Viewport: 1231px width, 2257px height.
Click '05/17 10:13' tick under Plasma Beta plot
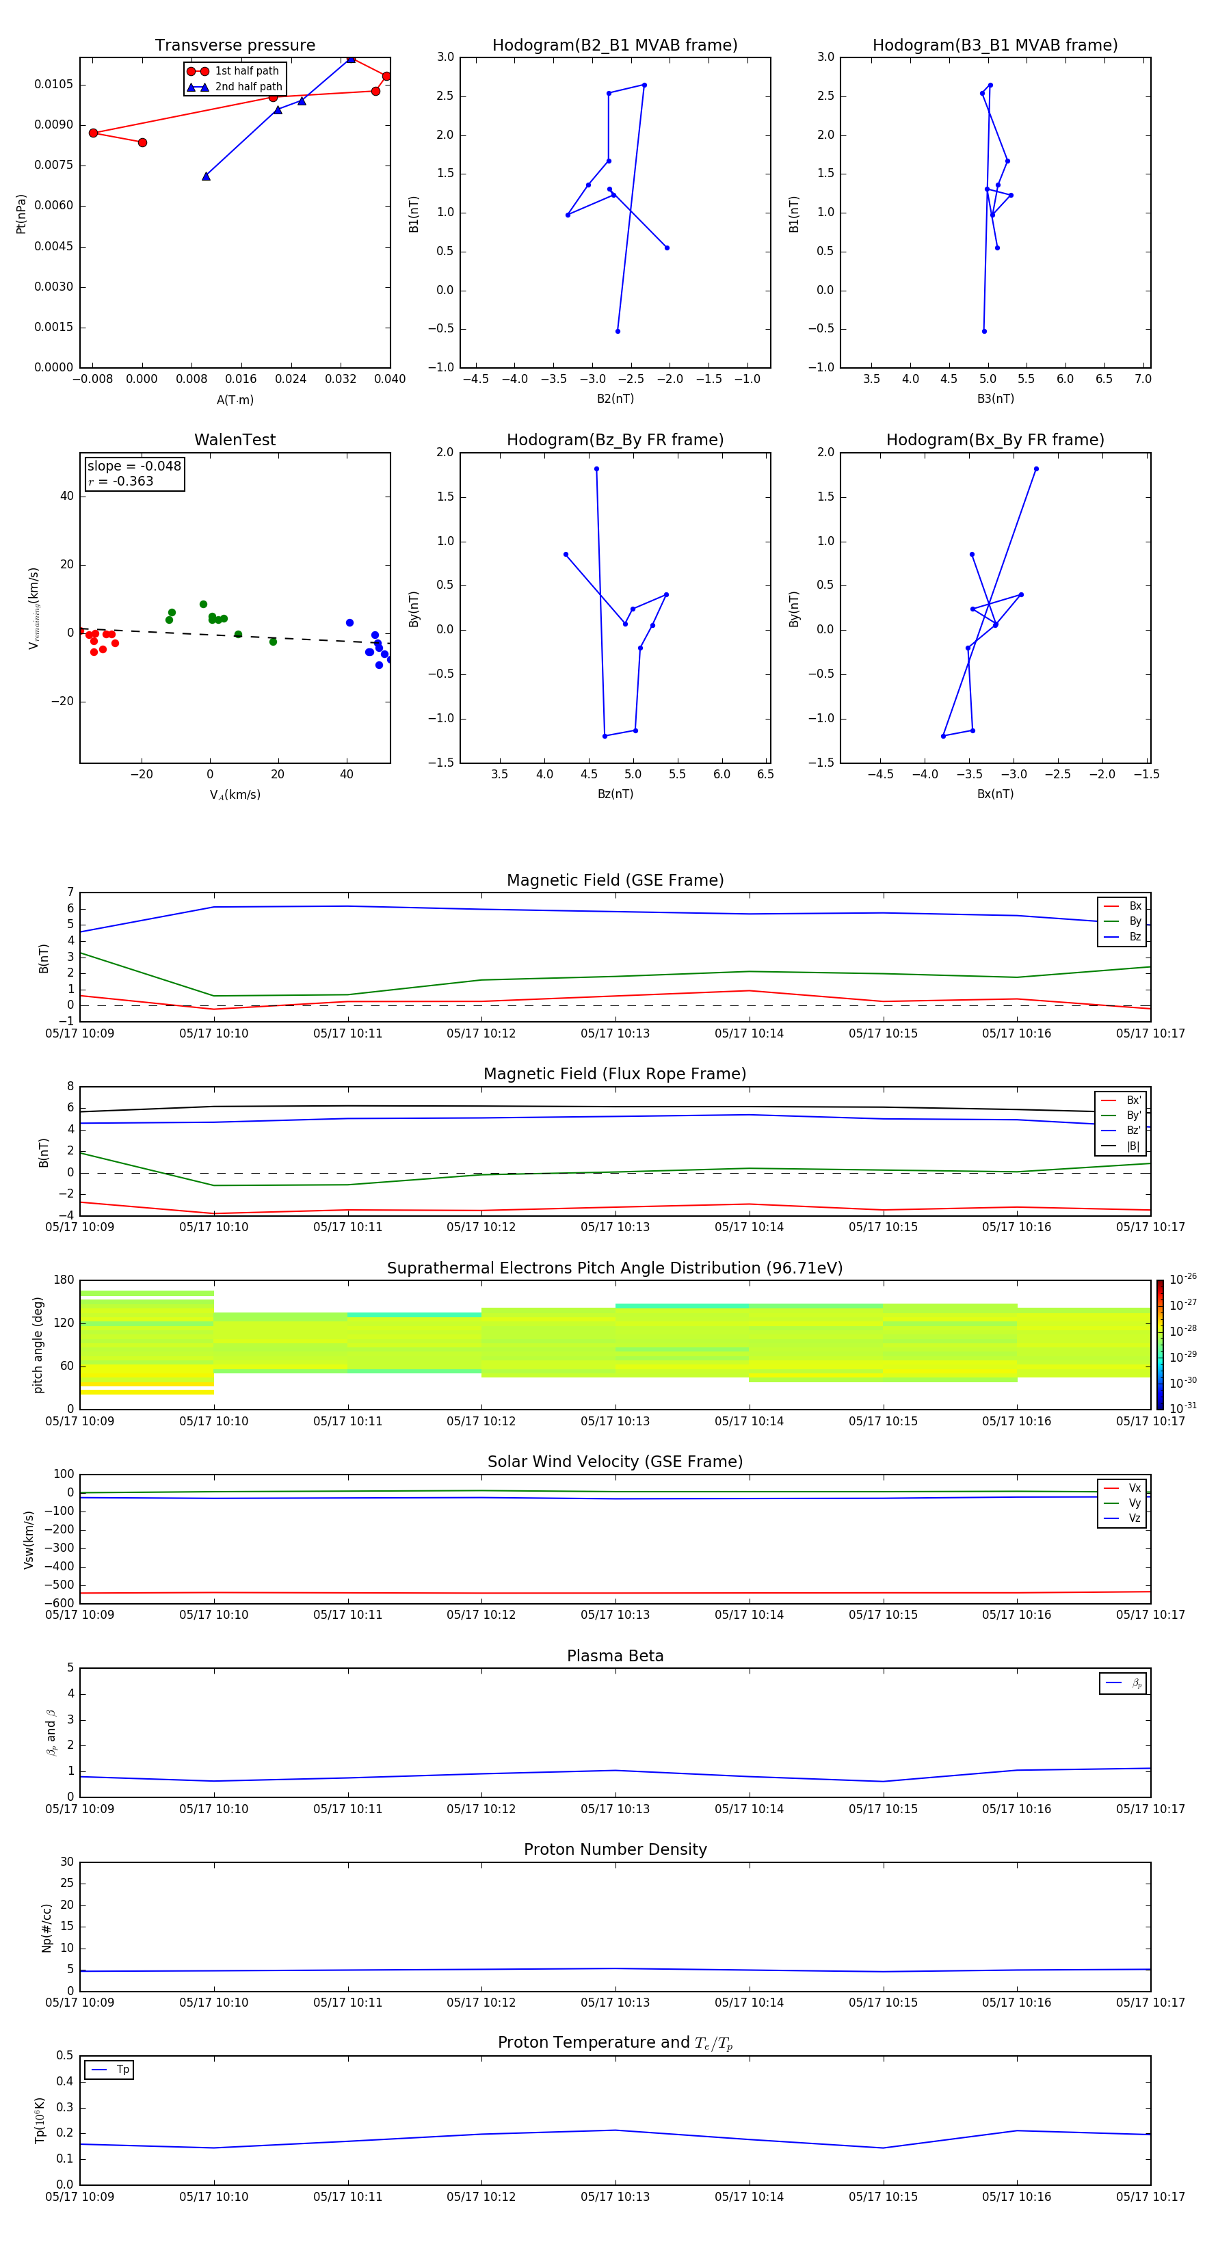(x=615, y=1808)
